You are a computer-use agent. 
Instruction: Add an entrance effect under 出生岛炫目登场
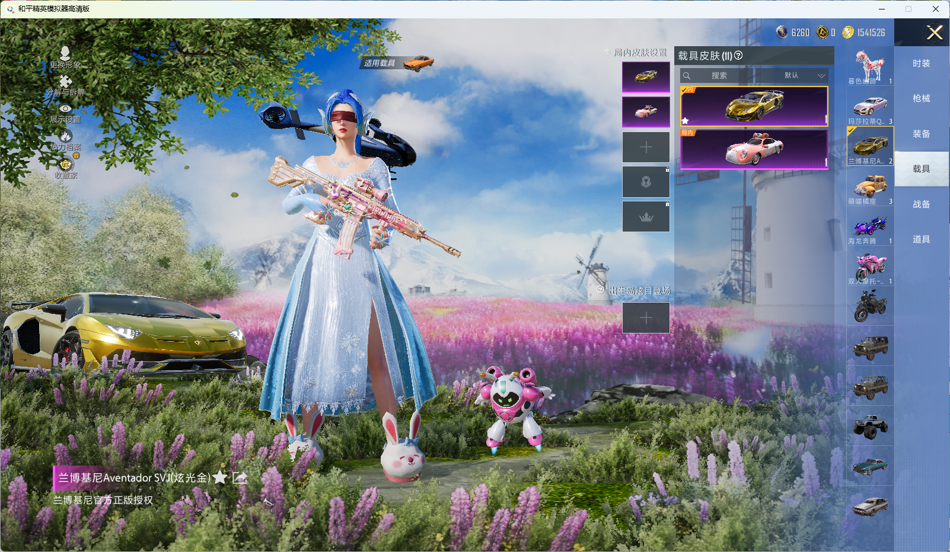pyautogui.click(x=646, y=318)
